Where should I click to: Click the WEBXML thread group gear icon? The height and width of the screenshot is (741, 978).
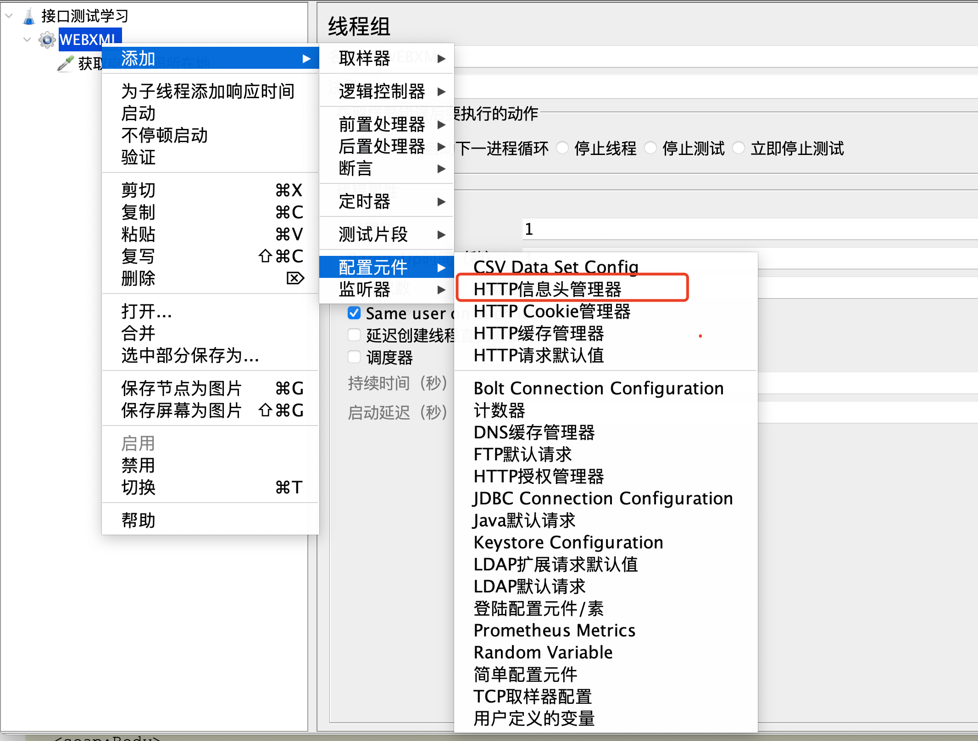point(47,39)
